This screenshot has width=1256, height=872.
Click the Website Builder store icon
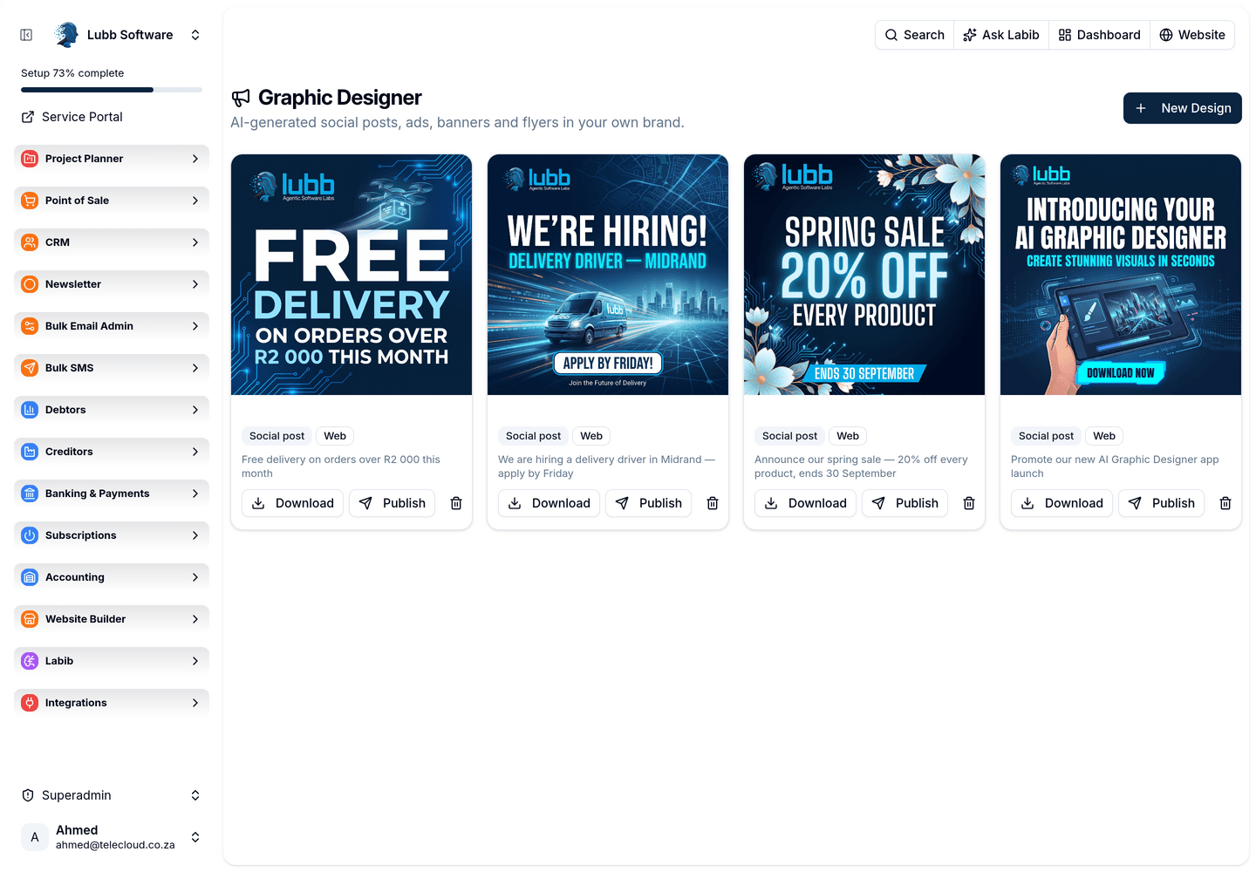(30, 619)
